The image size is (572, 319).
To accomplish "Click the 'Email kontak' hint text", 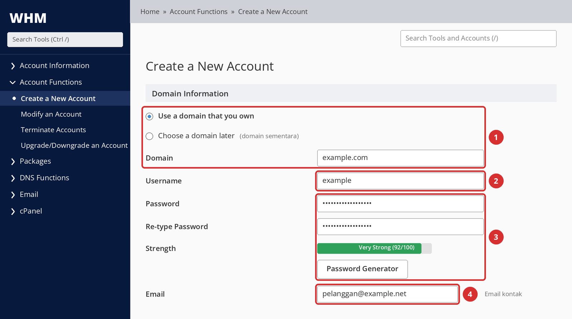I will (503, 294).
